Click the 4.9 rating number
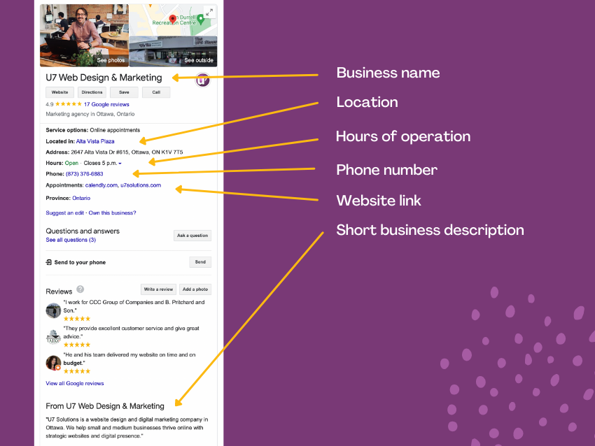This screenshot has width=595, height=446. coord(50,104)
